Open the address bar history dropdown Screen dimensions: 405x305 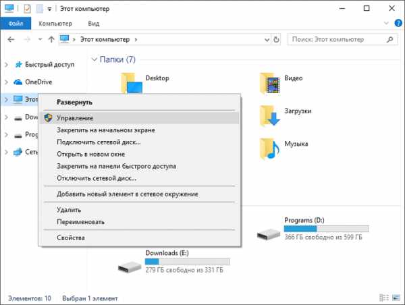(267, 40)
